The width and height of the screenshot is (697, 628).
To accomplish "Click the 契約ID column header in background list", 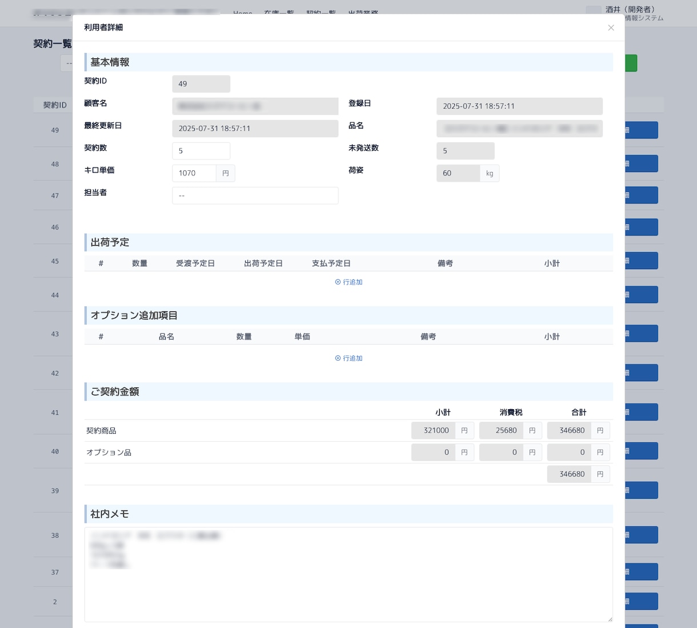I will pos(55,105).
